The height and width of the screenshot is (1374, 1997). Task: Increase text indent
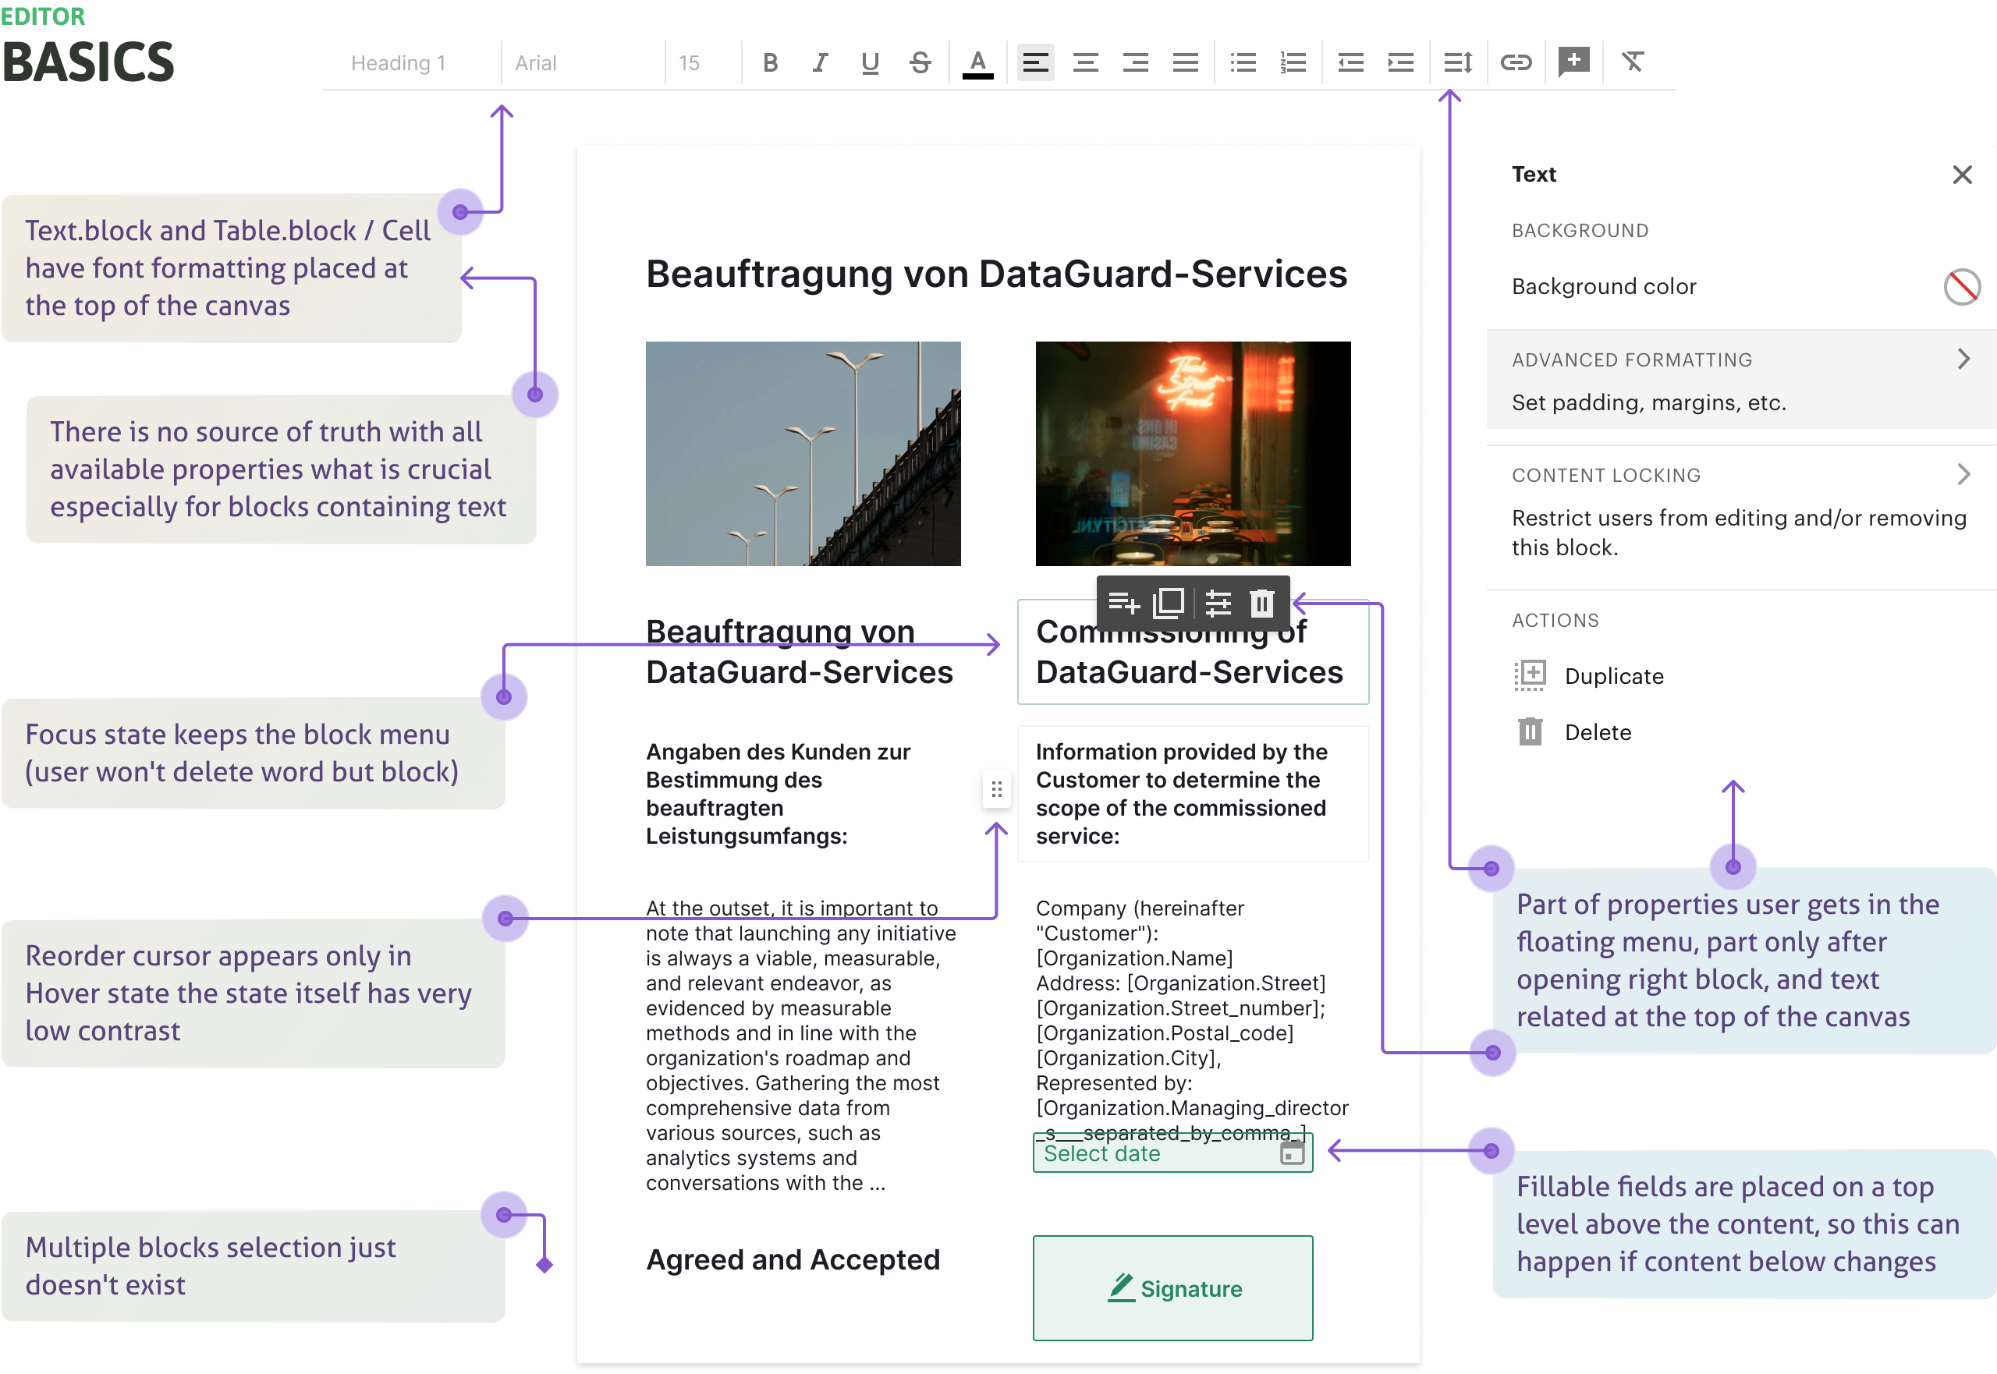[x=1400, y=63]
